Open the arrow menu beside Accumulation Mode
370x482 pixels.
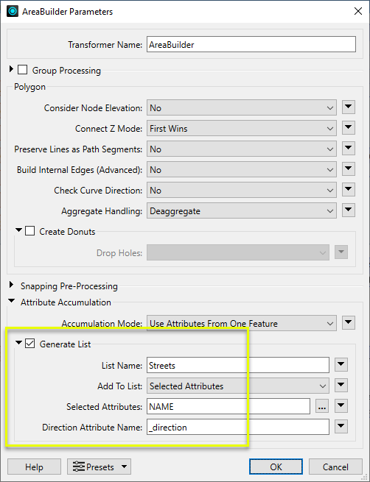(348, 323)
